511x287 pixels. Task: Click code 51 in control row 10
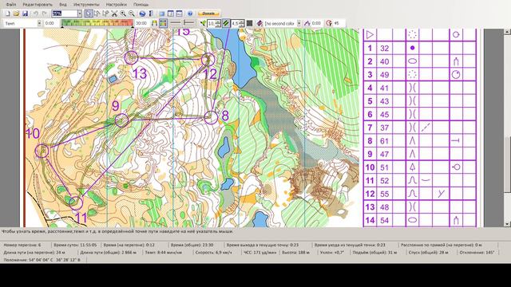pos(385,167)
